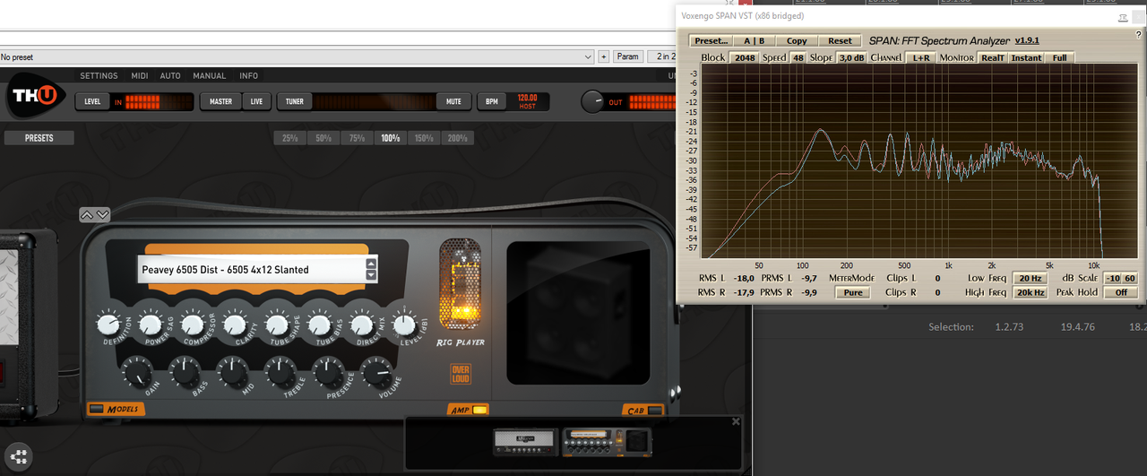Image resolution: width=1147 pixels, height=476 pixels.
Task: Open SPAN Speed 48 selector
Action: 798,57
